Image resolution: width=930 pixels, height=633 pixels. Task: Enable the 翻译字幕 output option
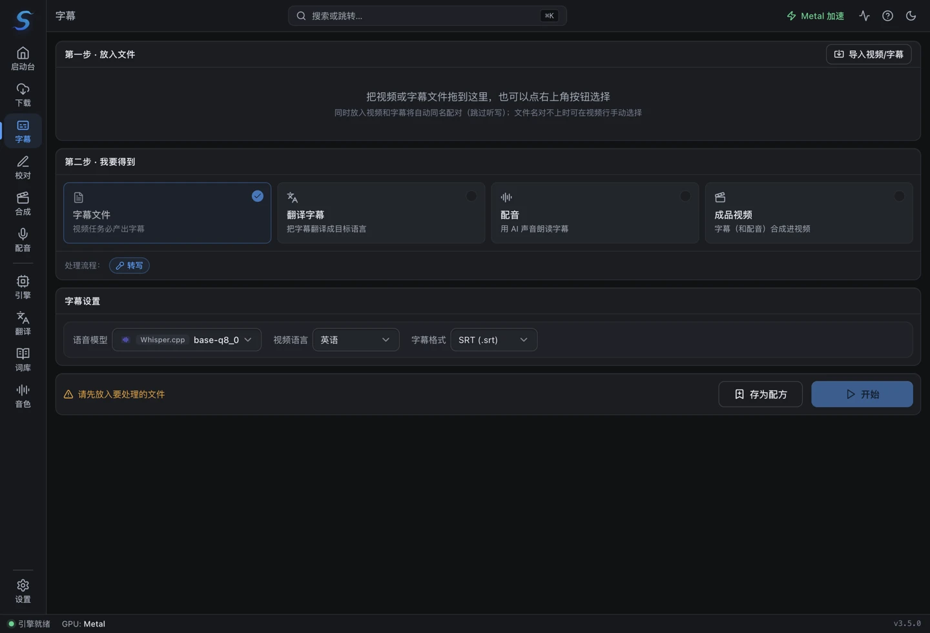coord(471,196)
